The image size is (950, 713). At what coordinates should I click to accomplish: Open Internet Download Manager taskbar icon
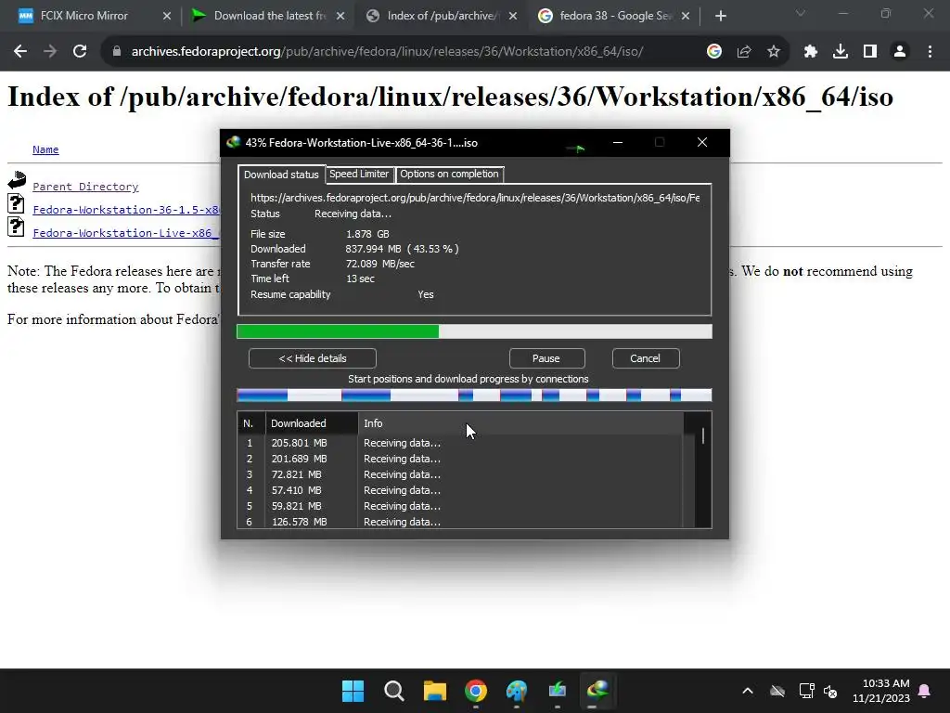(x=598, y=691)
